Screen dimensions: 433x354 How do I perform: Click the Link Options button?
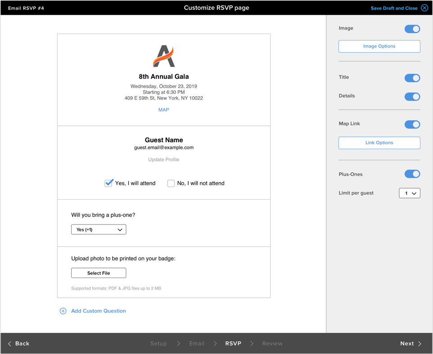(379, 143)
